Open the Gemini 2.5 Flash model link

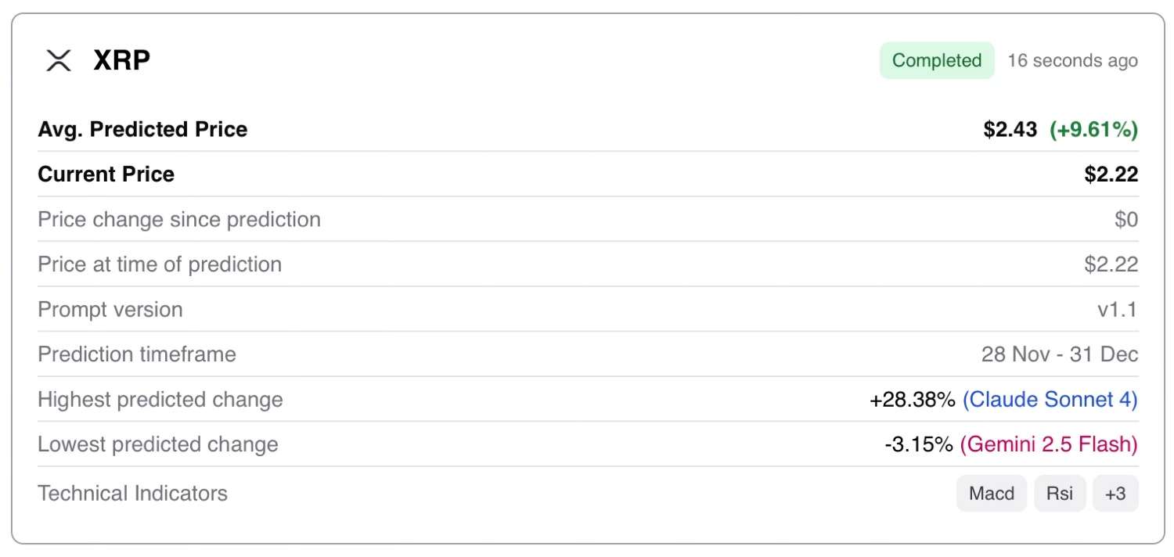click(1048, 444)
